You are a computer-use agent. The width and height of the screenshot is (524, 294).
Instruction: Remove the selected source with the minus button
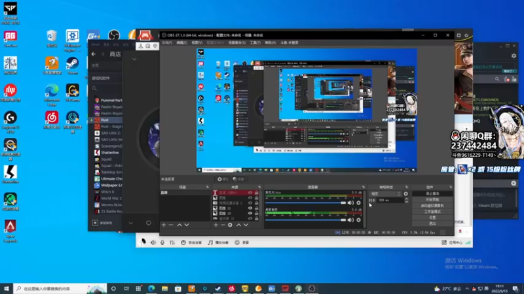click(223, 225)
